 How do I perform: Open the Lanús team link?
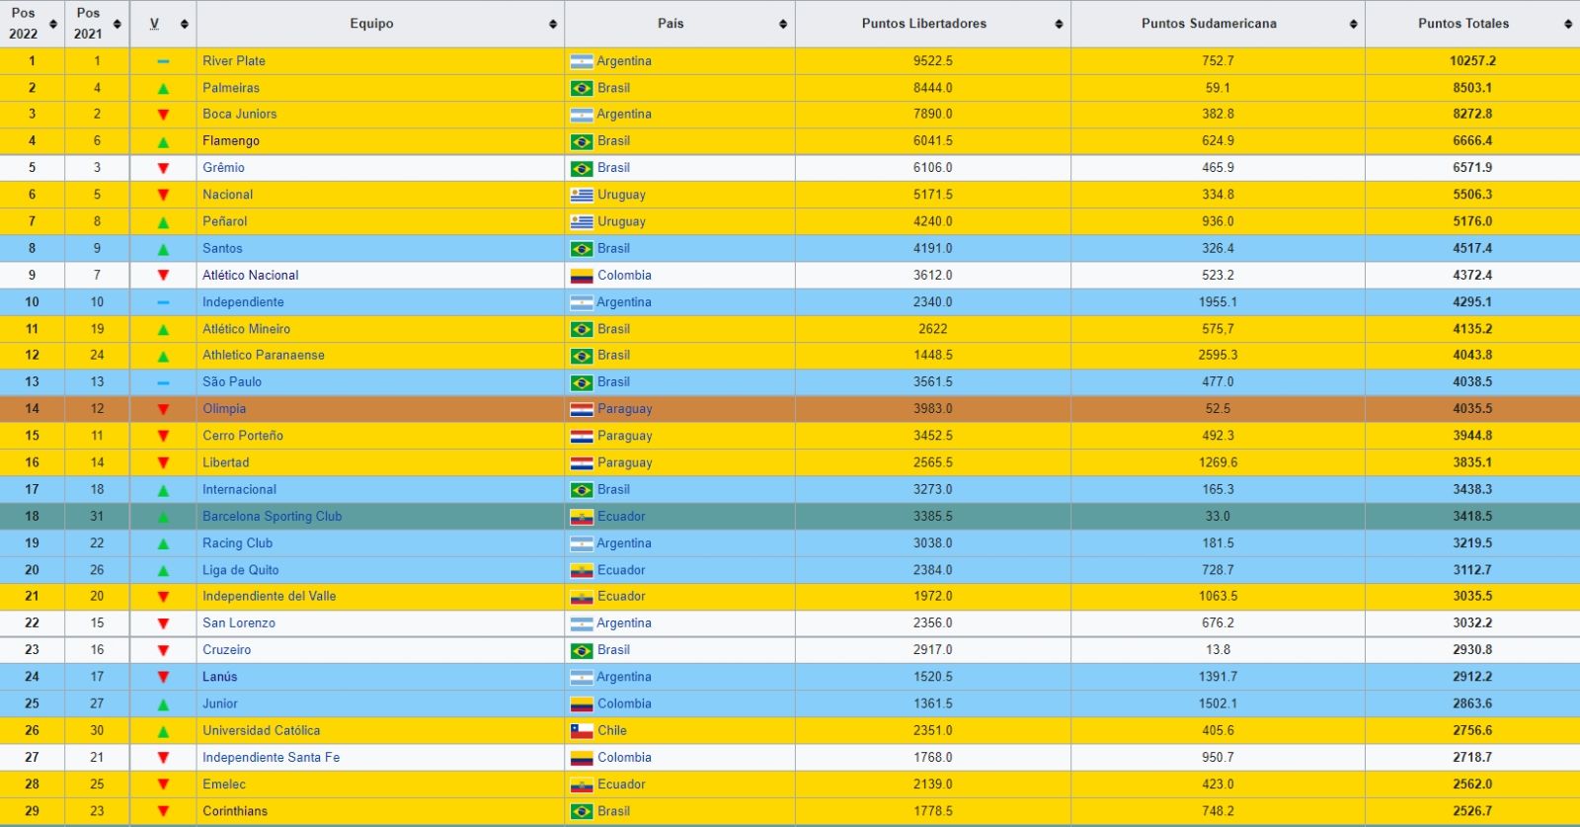(x=220, y=677)
